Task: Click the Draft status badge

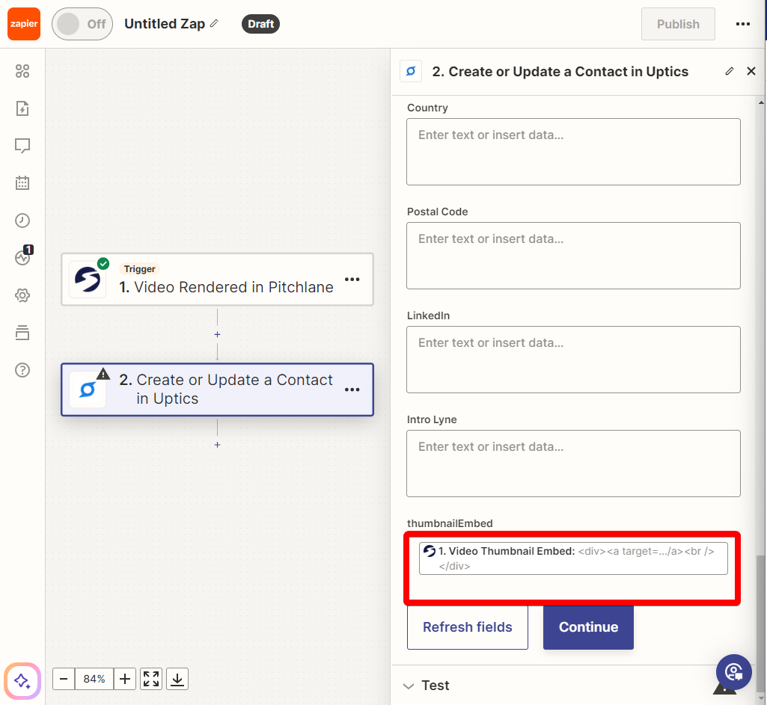Action: point(260,24)
